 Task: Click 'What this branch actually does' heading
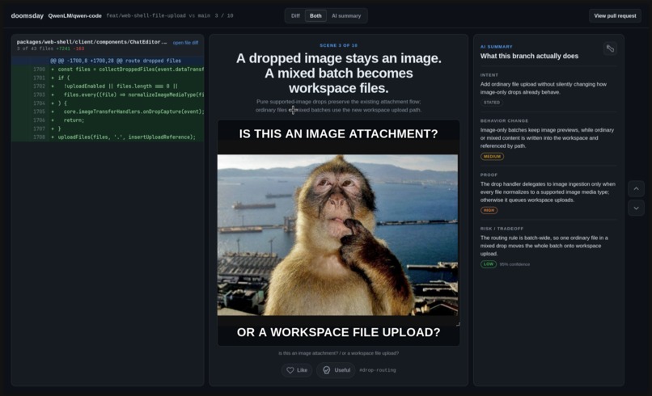529,56
